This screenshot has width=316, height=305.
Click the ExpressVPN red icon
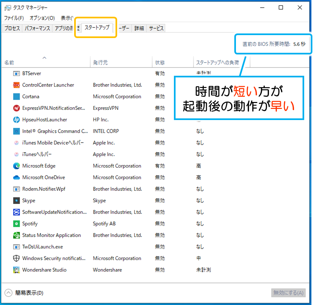[x=16, y=108]
